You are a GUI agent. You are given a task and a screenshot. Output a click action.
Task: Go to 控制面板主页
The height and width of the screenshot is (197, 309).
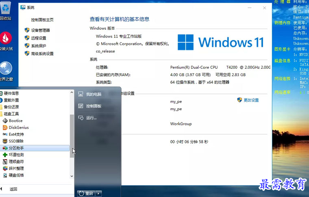(42, 20)
